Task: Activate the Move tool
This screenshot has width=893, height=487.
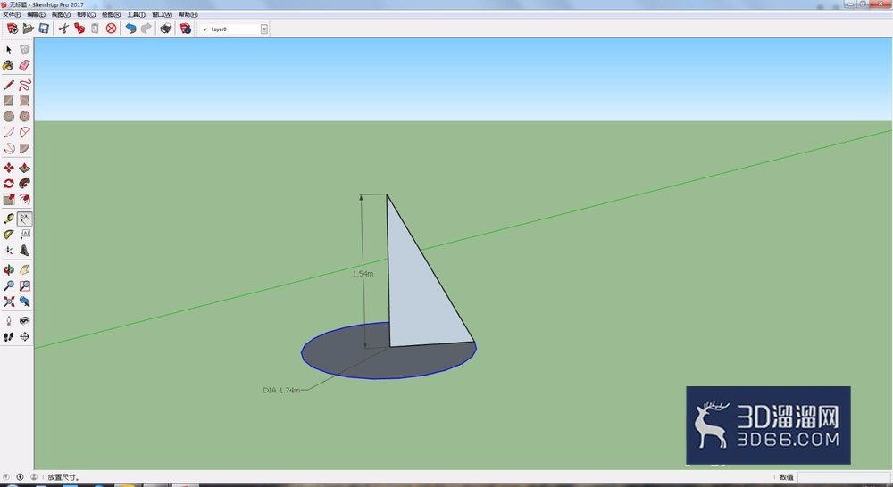Action: (9, 168)
